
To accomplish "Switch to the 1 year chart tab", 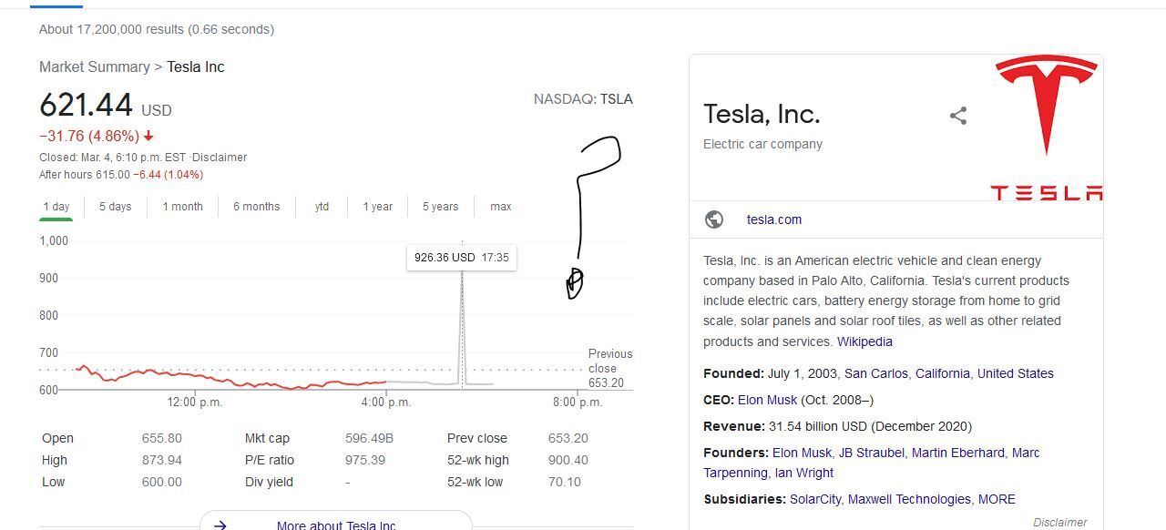I will click(378, 207).
